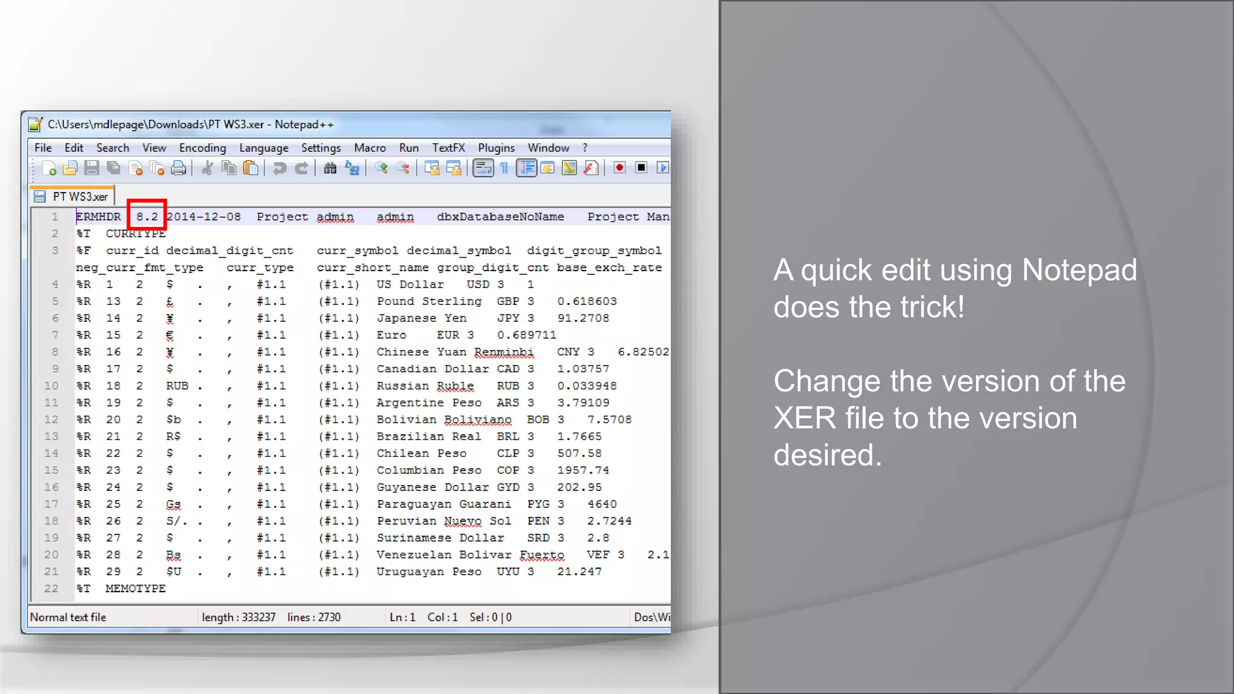Click the 'Normal text file' status bar entry
The height and width of the screenshot is (694, 1234).
[x=68, y=617]
